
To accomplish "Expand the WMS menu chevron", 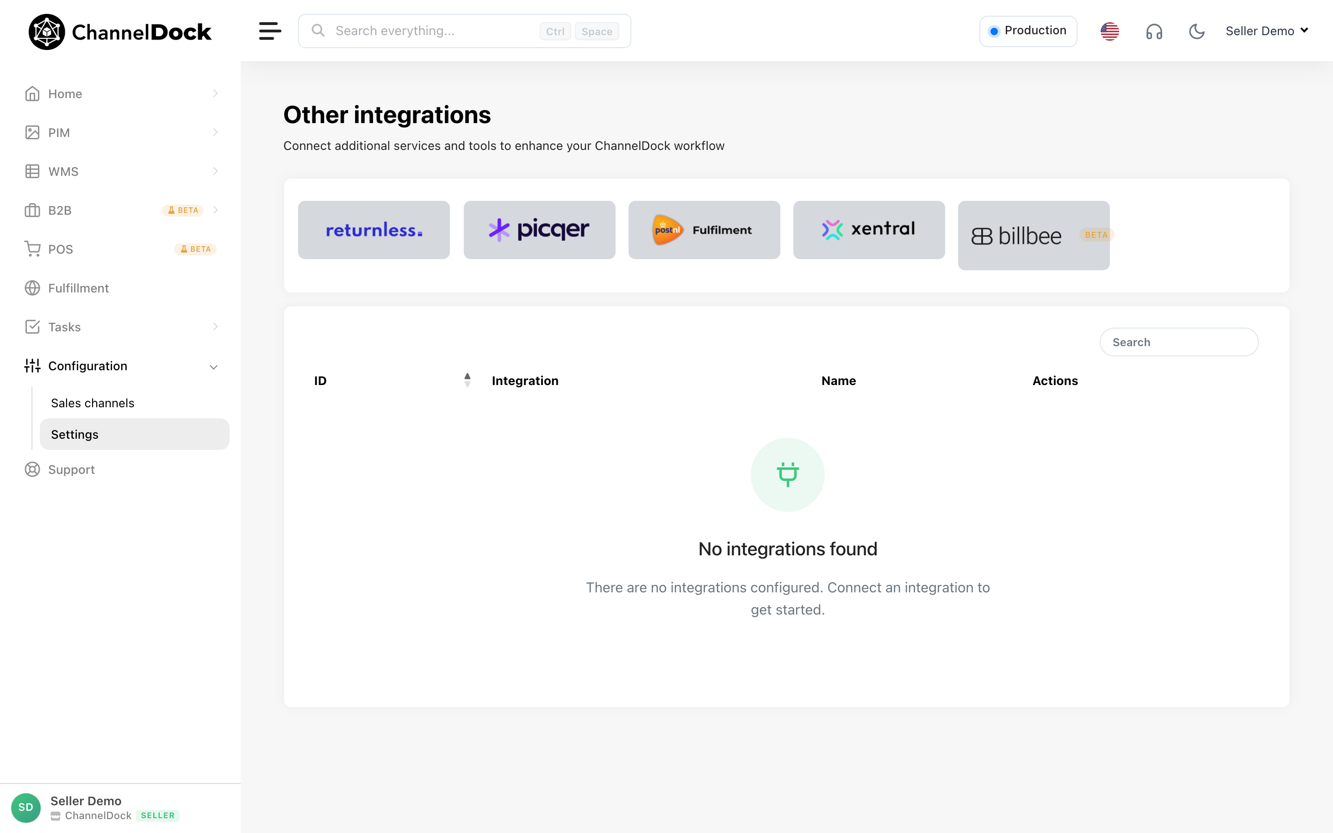I will 215,171.
